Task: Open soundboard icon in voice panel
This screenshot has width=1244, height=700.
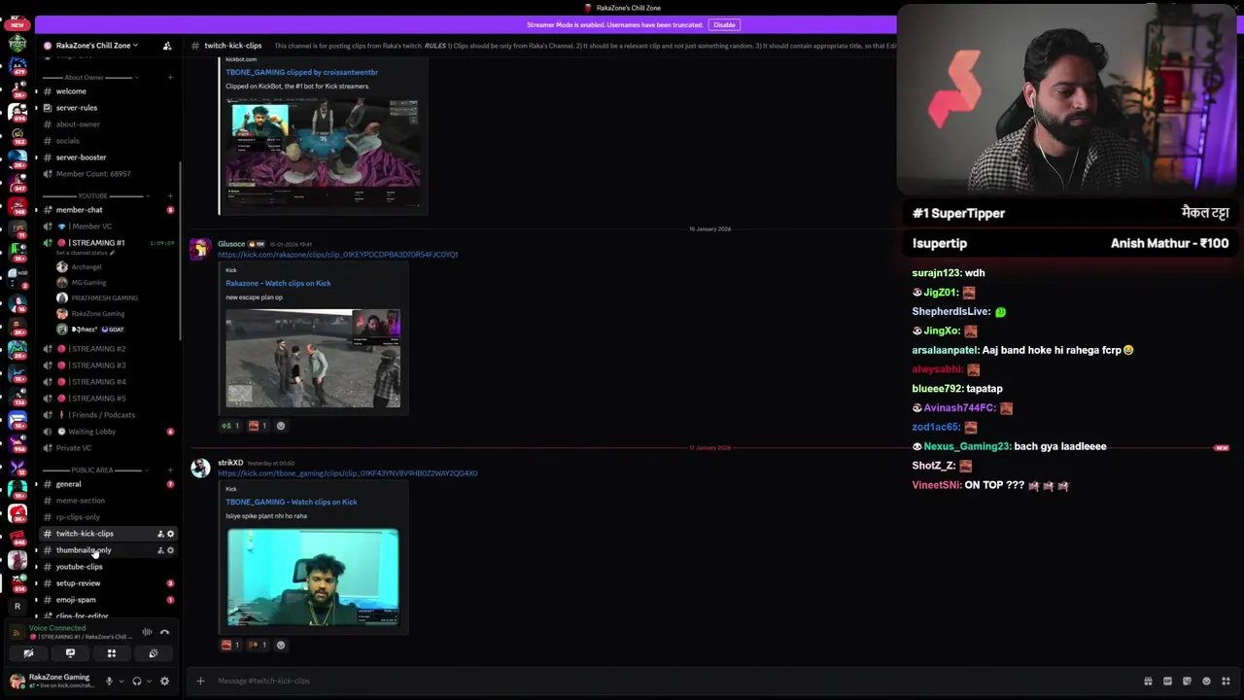Action: 153,653
